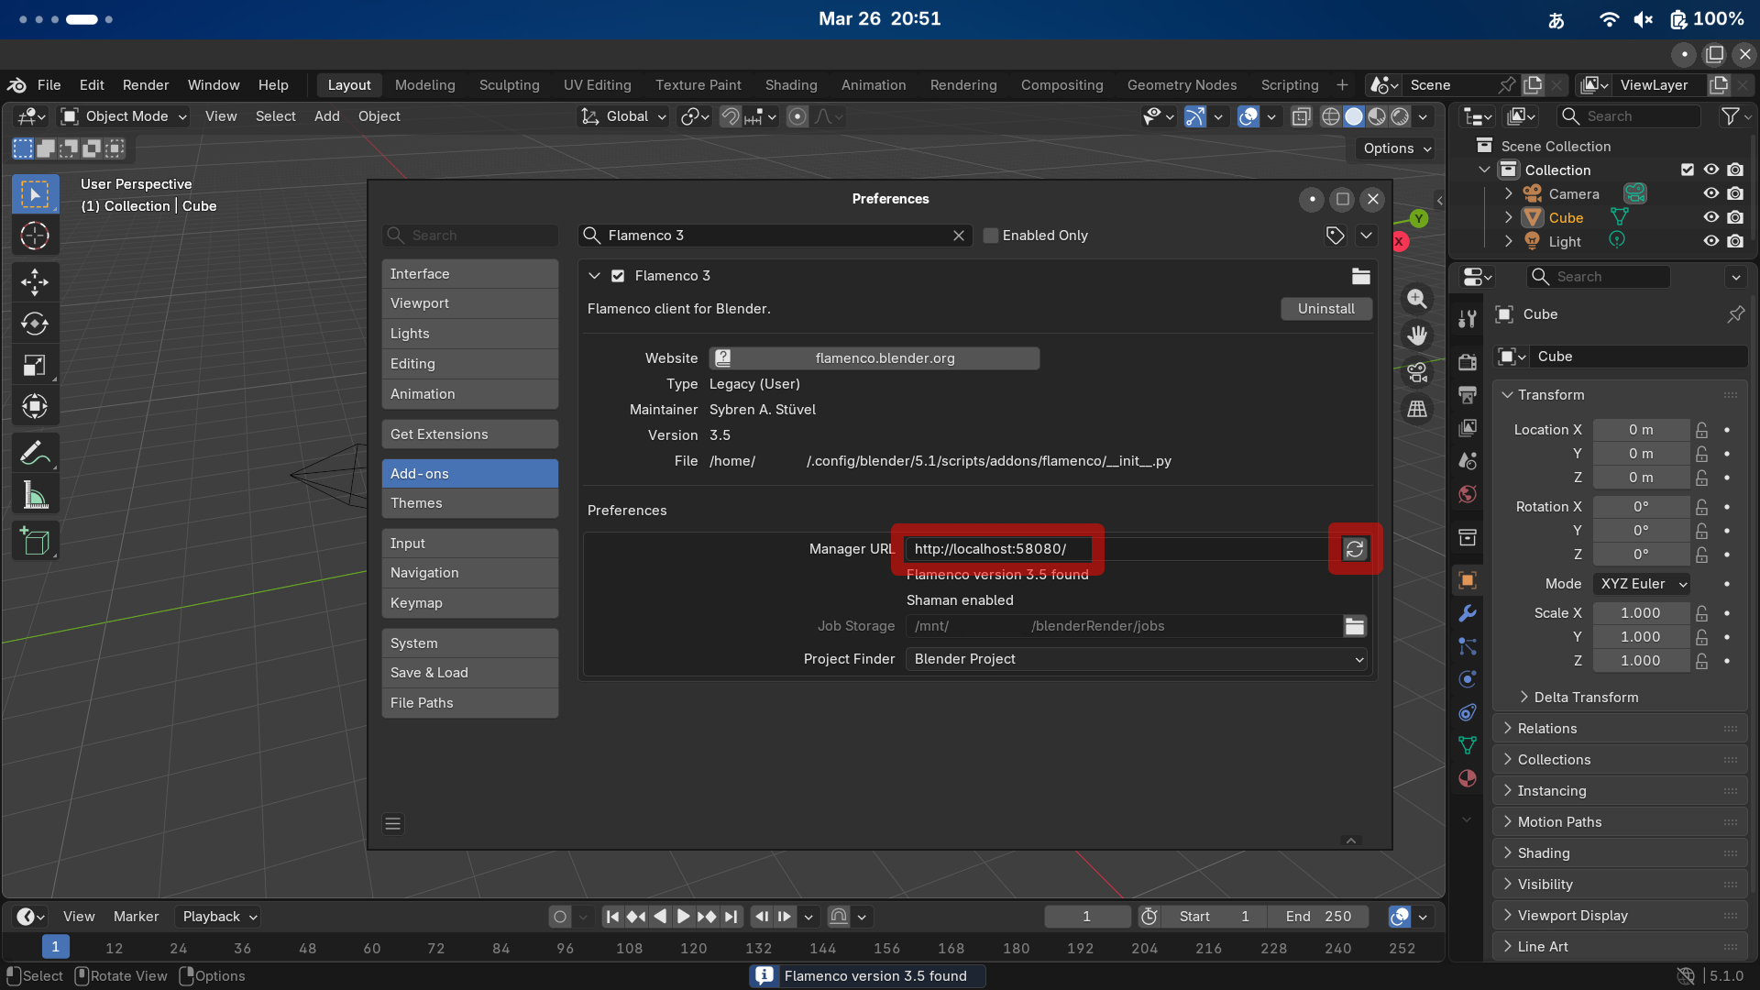Open the Tool properties tab icon
The height and width of the screenshot is (990, 1760).
click(1468, 318)
